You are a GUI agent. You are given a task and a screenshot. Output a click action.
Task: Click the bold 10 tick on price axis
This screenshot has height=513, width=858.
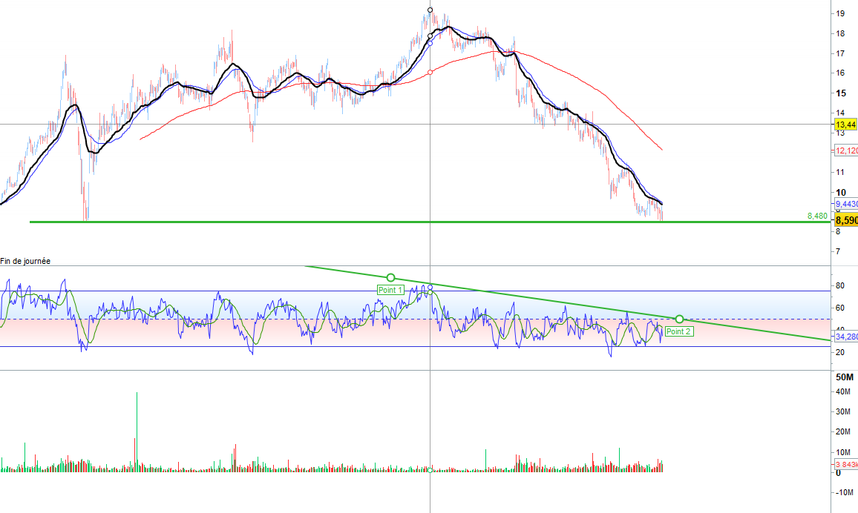pos(840,192)
